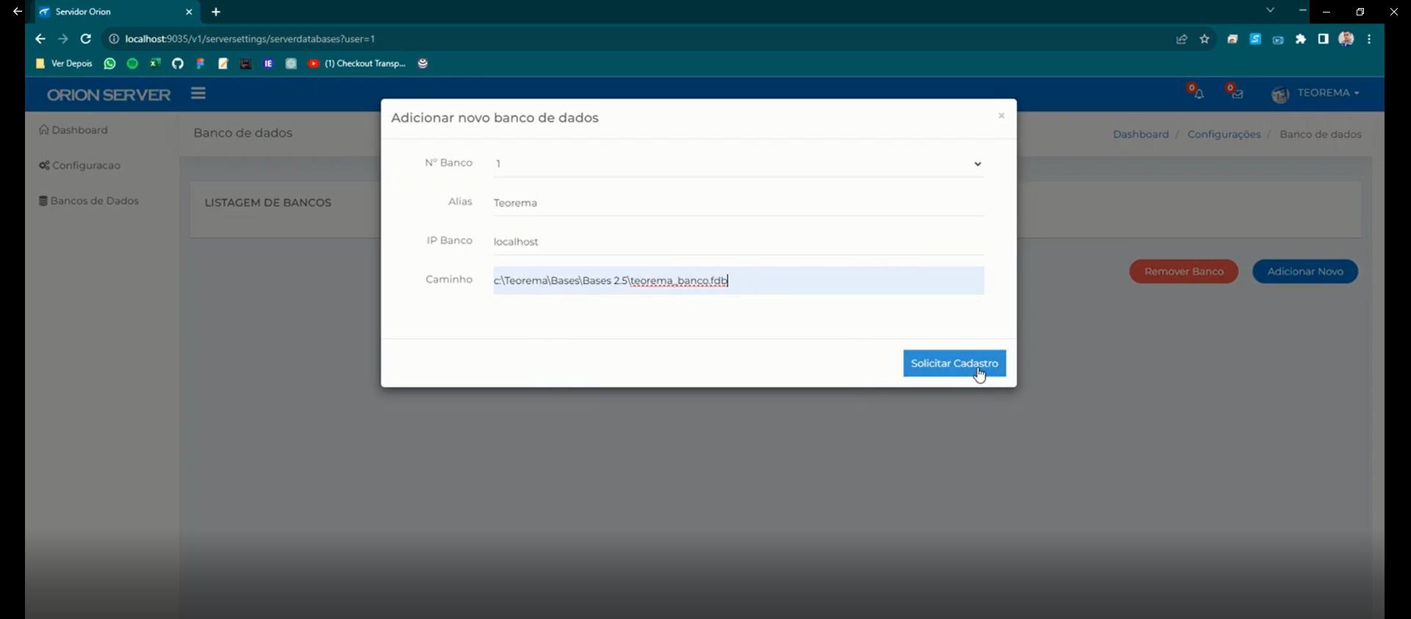The height and width of the screenshot is (619, 1411).
Task: Open the Checkout Transp YouTube bookmark
Action: [x=357, y=64]
